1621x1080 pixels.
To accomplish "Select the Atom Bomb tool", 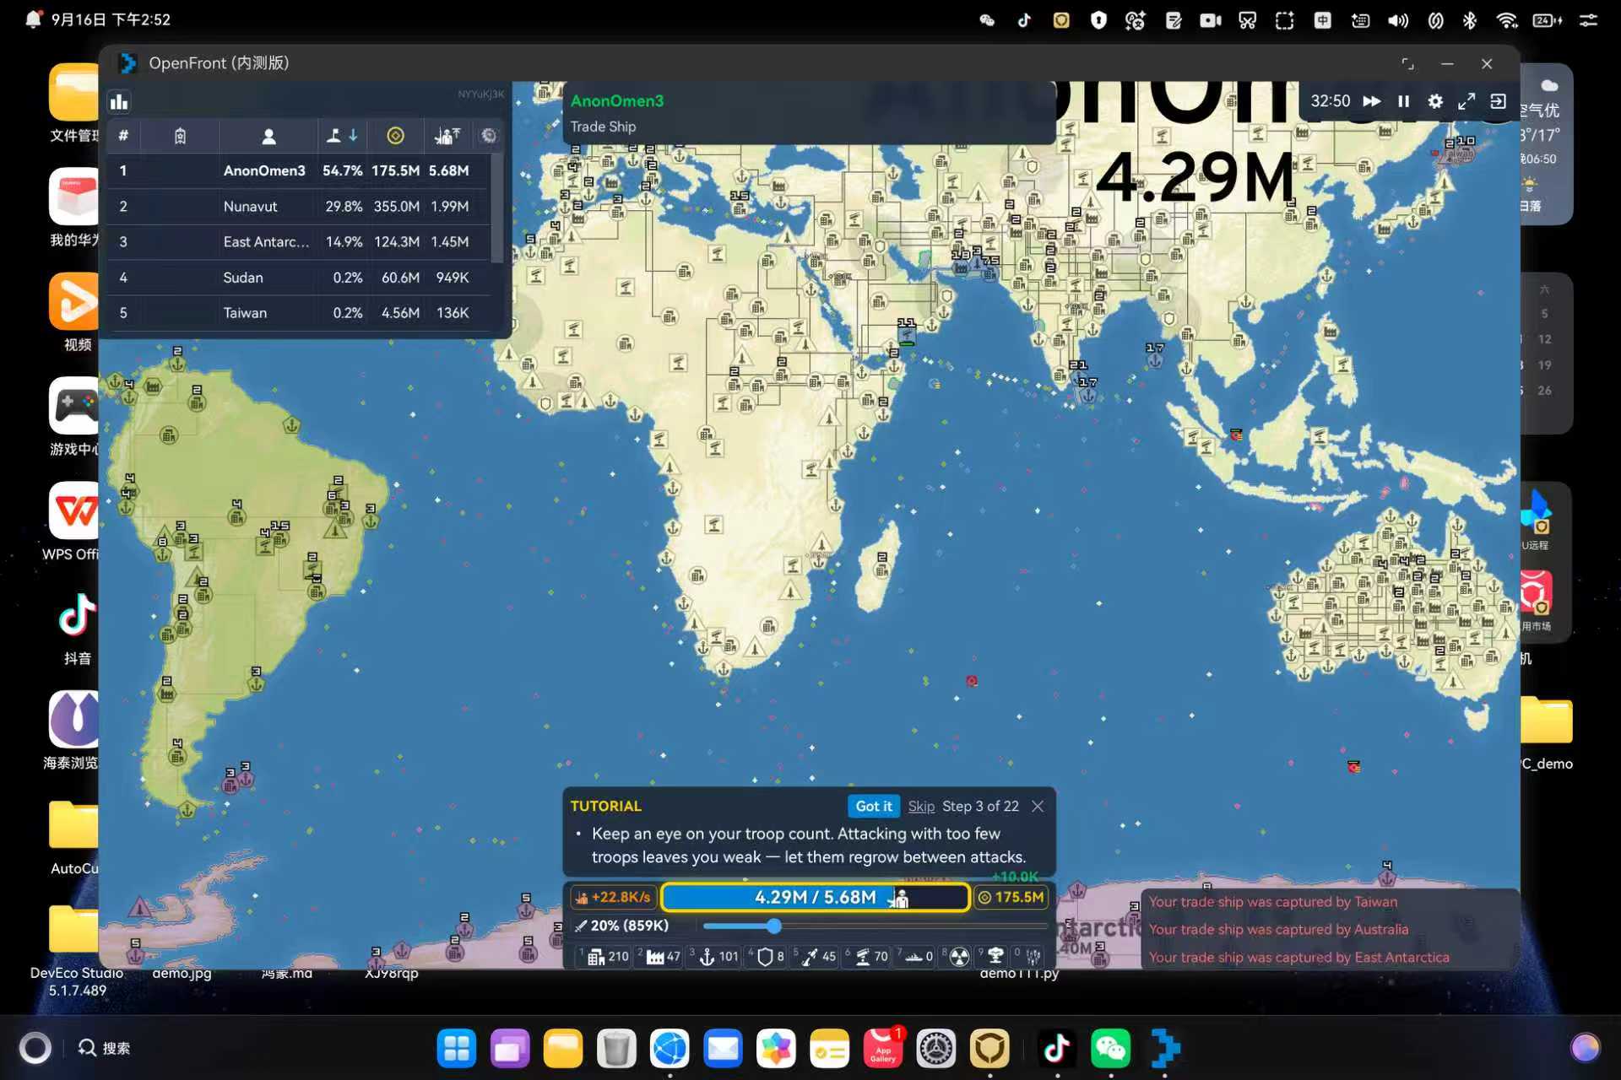I will [958, 957].
